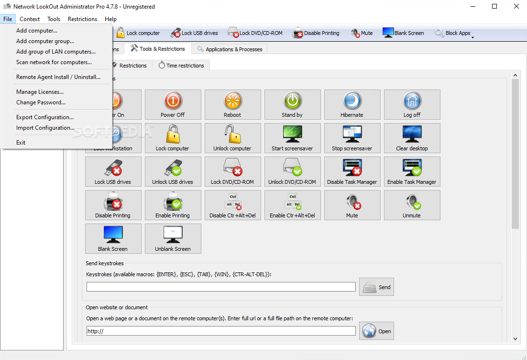Choose Add computer... from File menu
Screen dimensions: 527x360
[56, 30]
